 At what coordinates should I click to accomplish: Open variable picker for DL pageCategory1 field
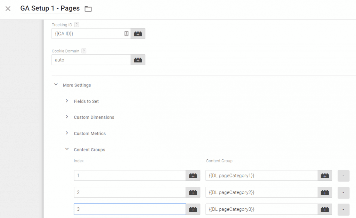[x=325, y=176]
